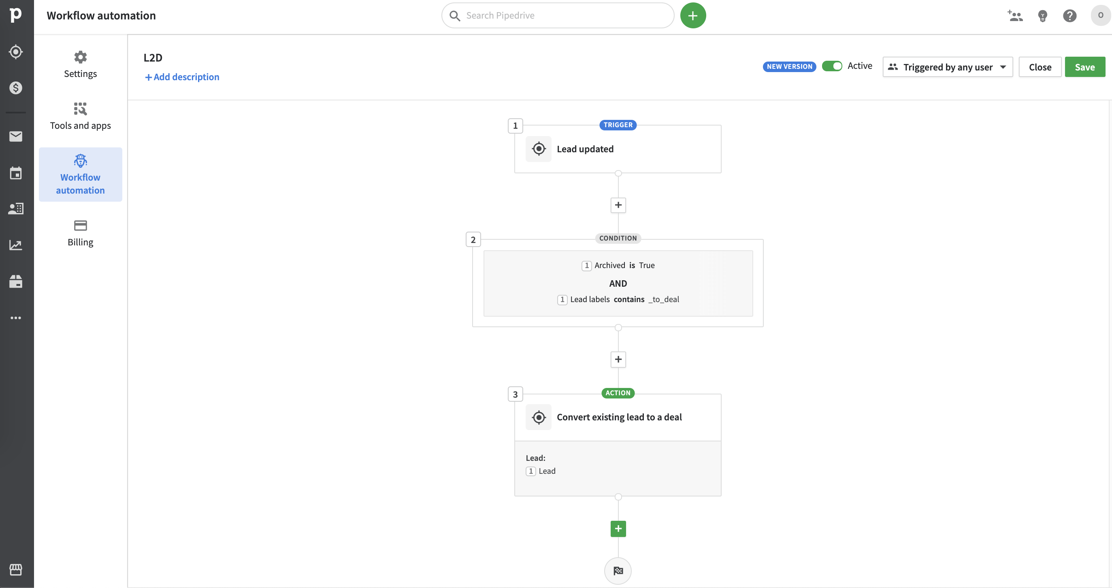
Task: Open the More three-dots menu in sidebar
Action: [x=16, y=318]
